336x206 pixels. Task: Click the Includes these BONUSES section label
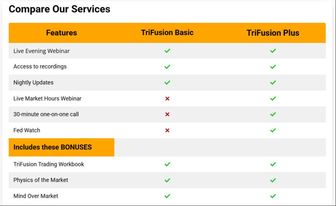[x=52, y=147]
